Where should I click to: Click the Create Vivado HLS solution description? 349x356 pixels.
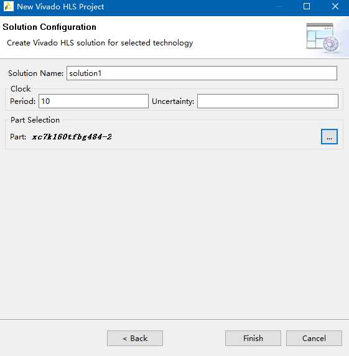[100, 43]
